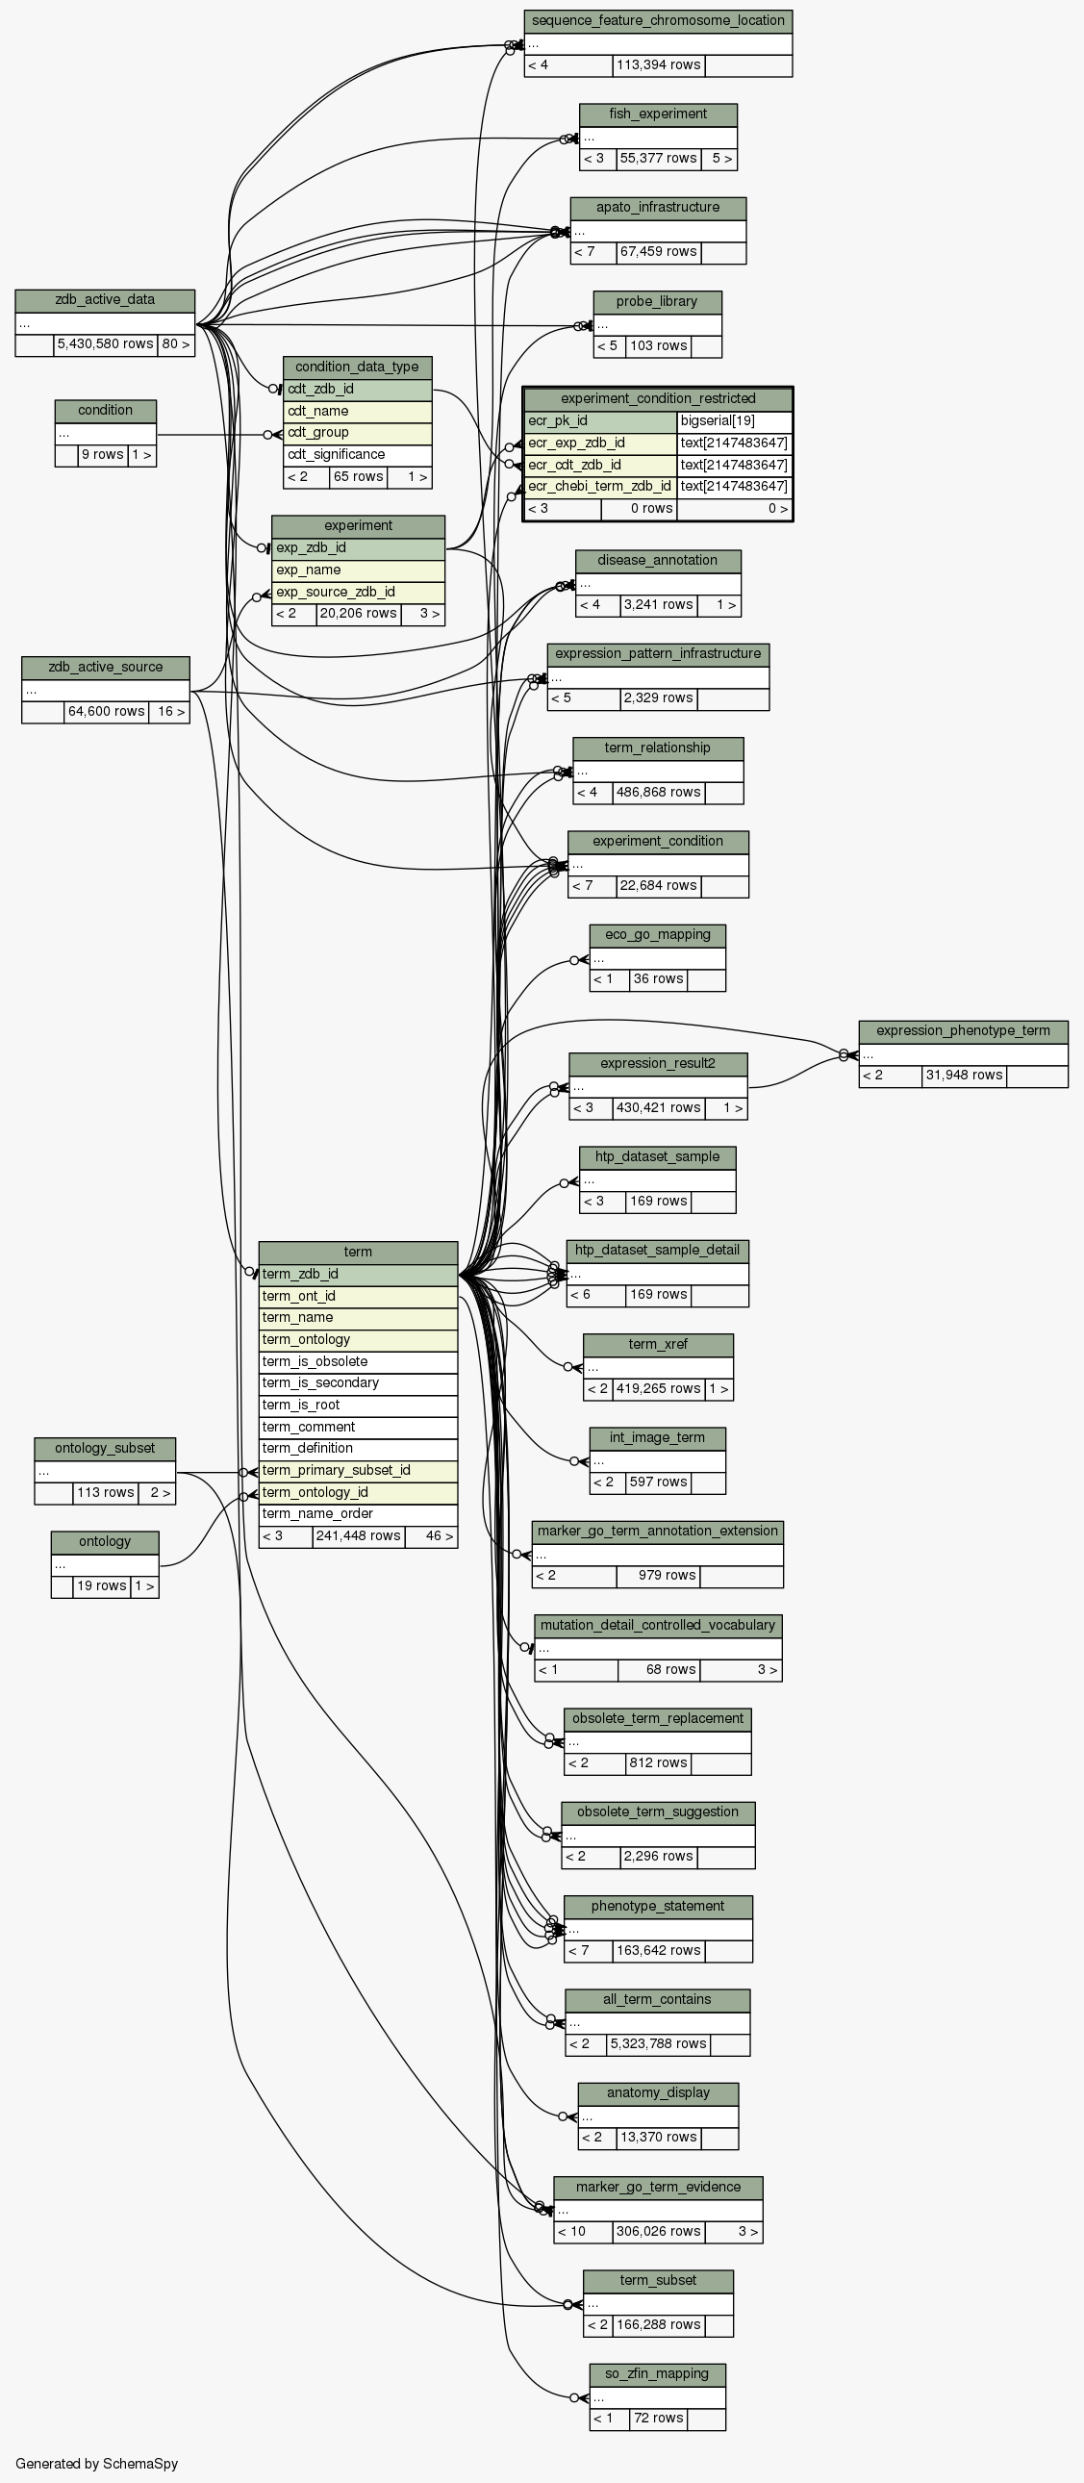The image size is (1084, 2483).
Task: Open the condition_data_type table title
Action: coord(357,367)
